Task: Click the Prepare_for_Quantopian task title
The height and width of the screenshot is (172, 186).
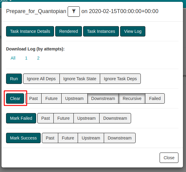Action: point(36,12)
